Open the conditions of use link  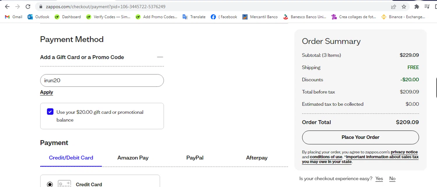[x=326, y=157]
